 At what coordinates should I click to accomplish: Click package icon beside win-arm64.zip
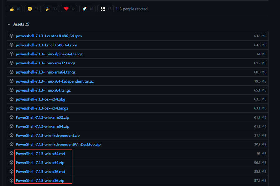point(12,126)
